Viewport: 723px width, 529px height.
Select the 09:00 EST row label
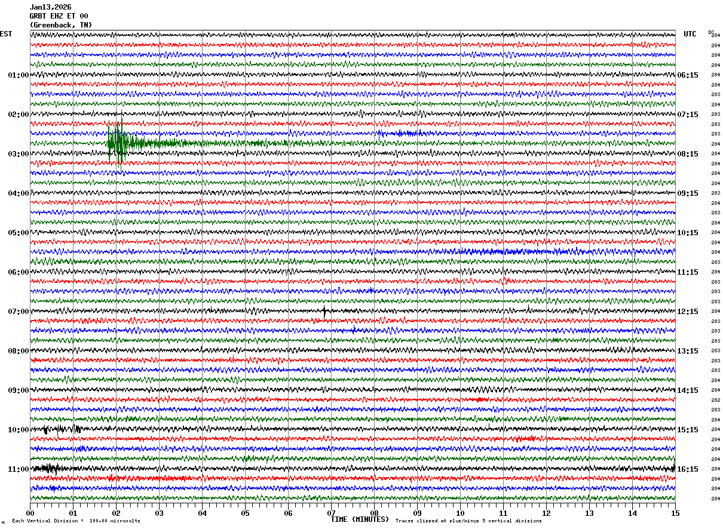tap(18, 390)
